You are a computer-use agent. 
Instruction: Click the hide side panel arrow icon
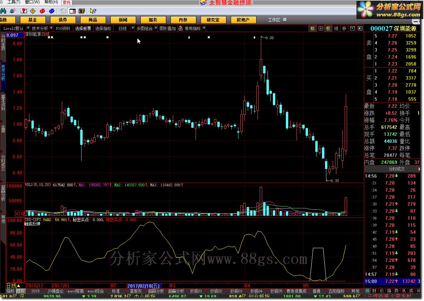pyautogui.click(x=360, y=28)
